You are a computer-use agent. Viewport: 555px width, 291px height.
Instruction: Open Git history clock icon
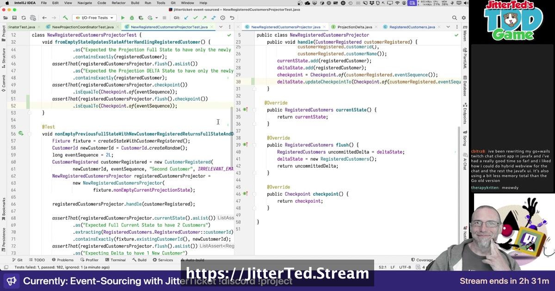coord(222,18)
